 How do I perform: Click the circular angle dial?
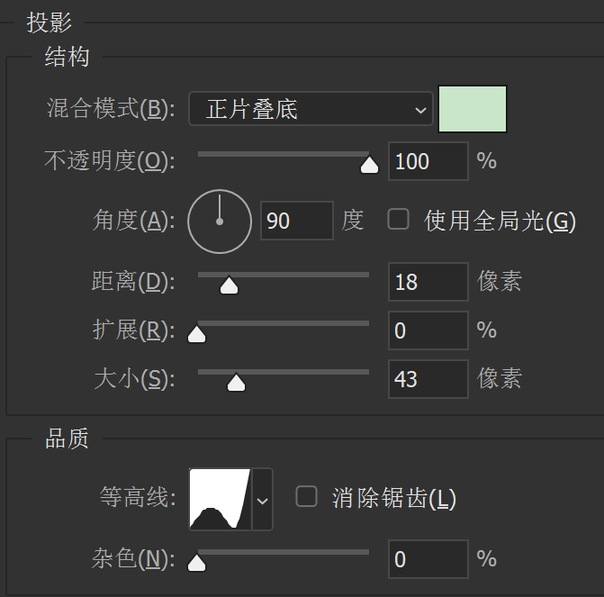[219, 221]
